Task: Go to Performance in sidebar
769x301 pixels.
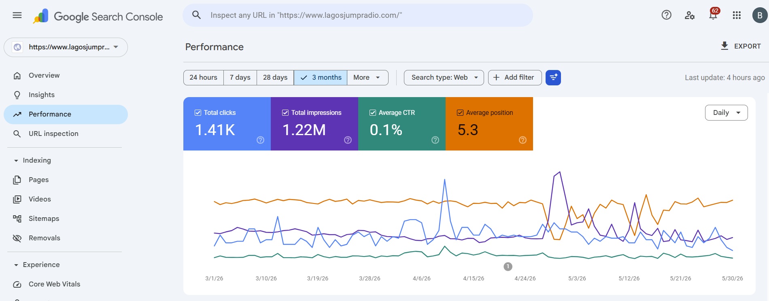Action: click(66, 114)
